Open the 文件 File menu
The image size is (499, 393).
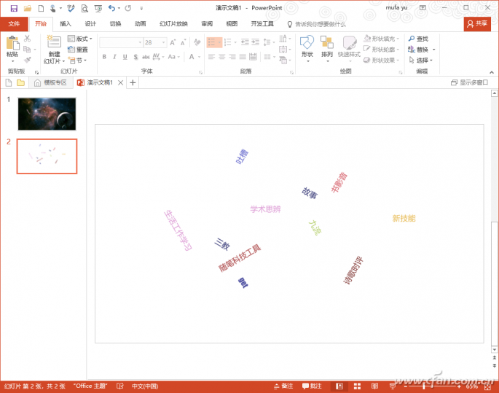14,24
